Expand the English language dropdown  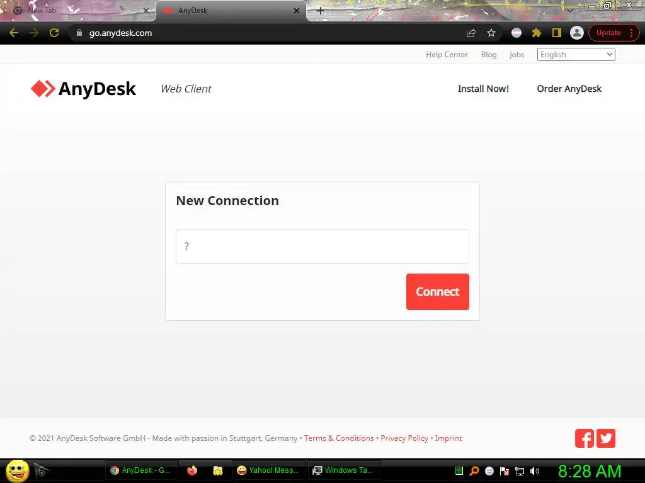point(576,55)
